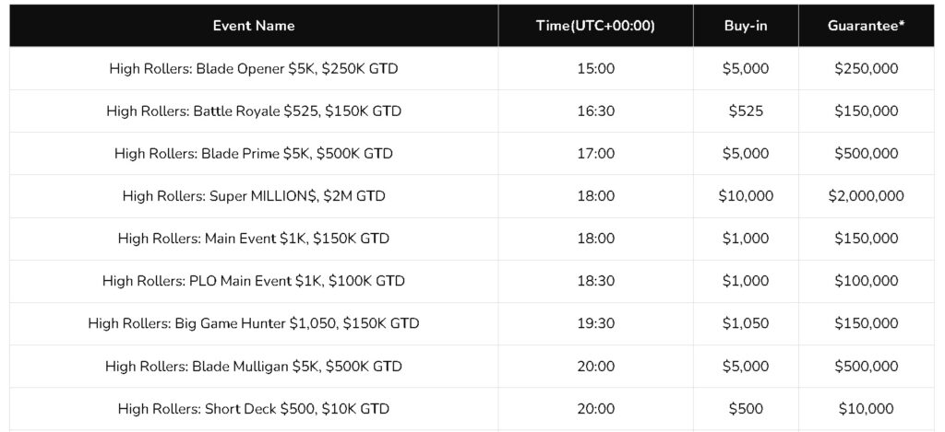Screen dimensions: 945x432
Task: Open the Battle Royale $525 event
Action: [254, 111]
